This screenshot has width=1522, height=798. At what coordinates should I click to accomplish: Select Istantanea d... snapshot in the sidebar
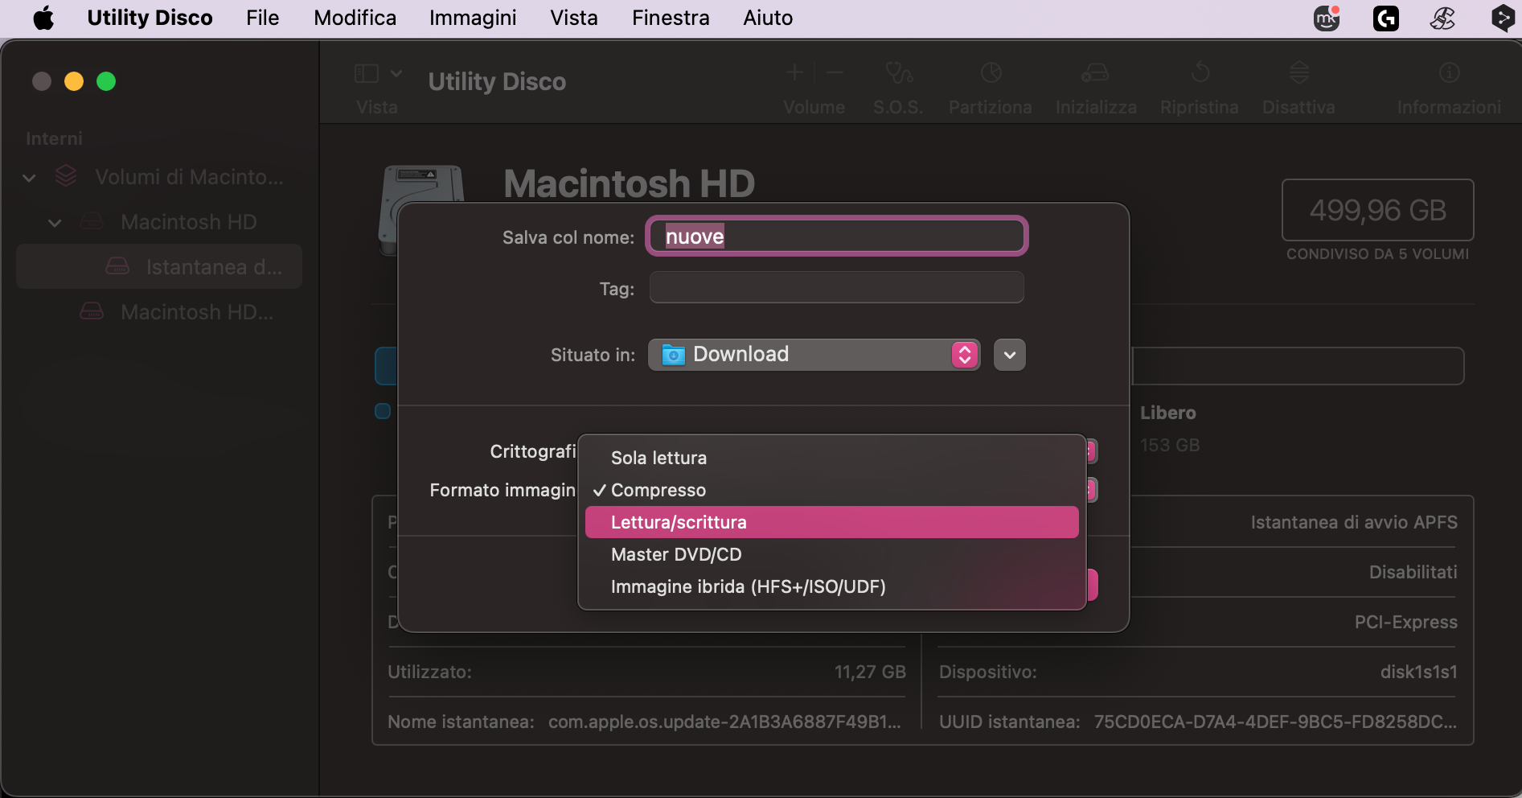(x=159, y=266)
